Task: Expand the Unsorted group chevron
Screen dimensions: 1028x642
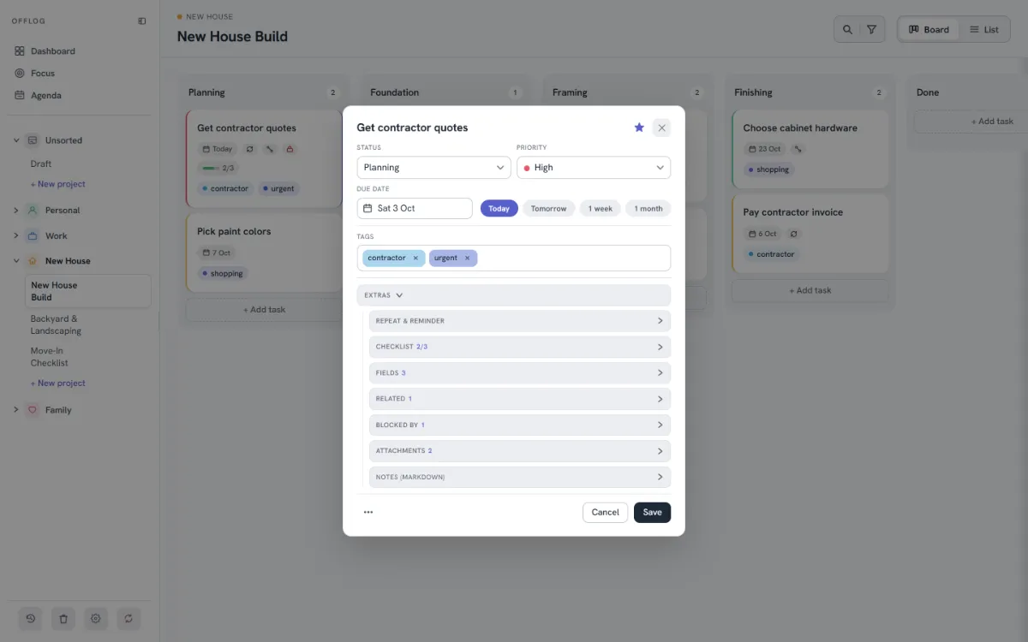Action: [x=15, y=140]
